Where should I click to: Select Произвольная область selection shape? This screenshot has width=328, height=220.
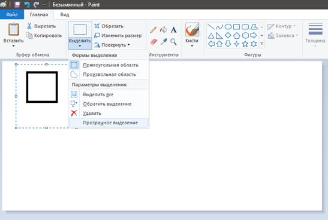click(x=109, y=75)
